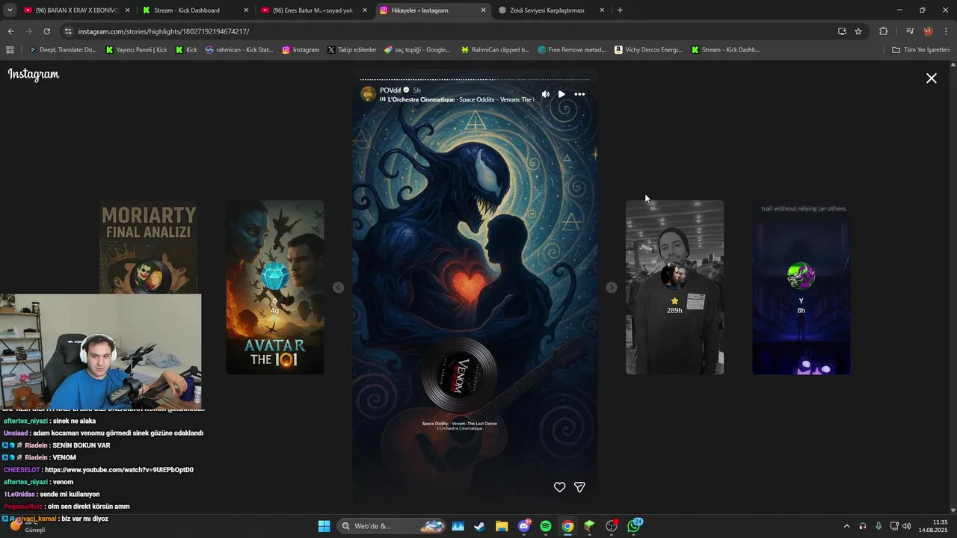Like the story with the heart icon
The width and height of the screenshot is (957, 538).
click(x=559, y=487)
